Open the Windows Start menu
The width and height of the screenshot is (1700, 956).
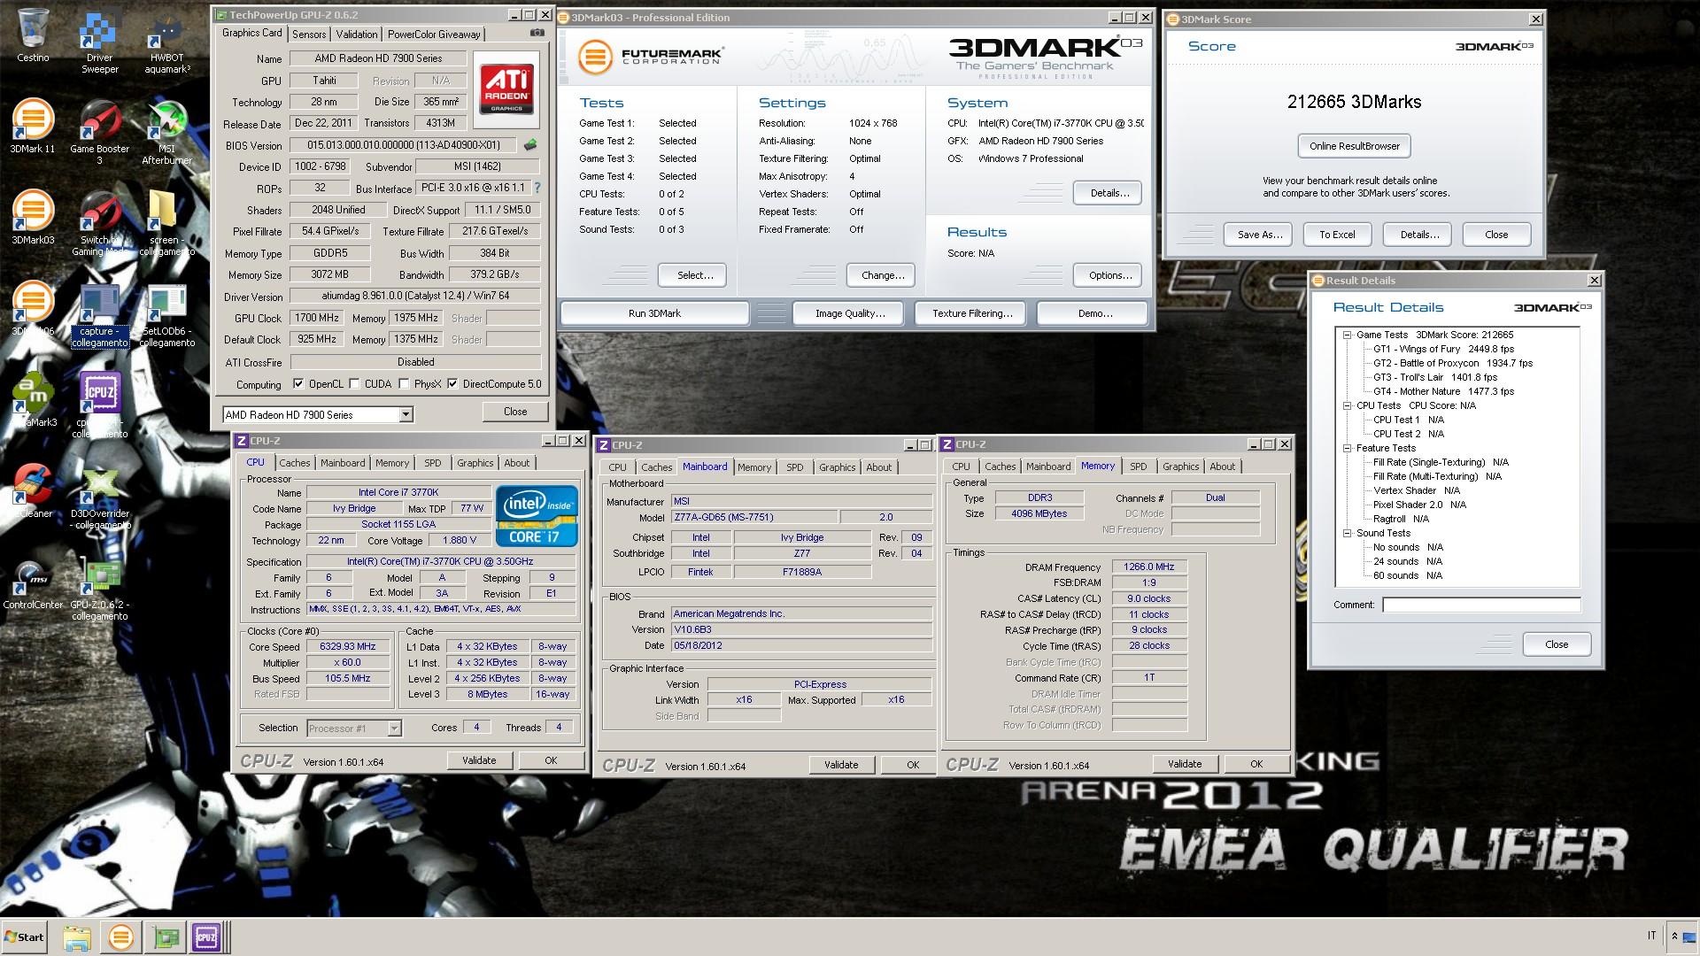(24, 937)
